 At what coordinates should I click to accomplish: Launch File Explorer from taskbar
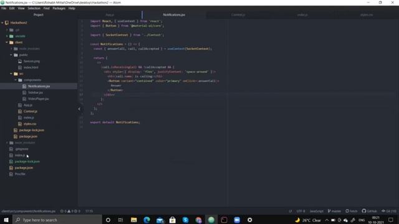pos(134,220)
